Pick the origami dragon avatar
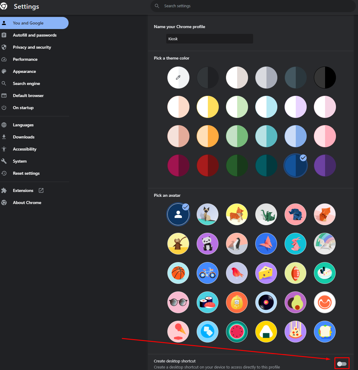The image size is (358, 370). pyautogui.click(x=266, y=215)
